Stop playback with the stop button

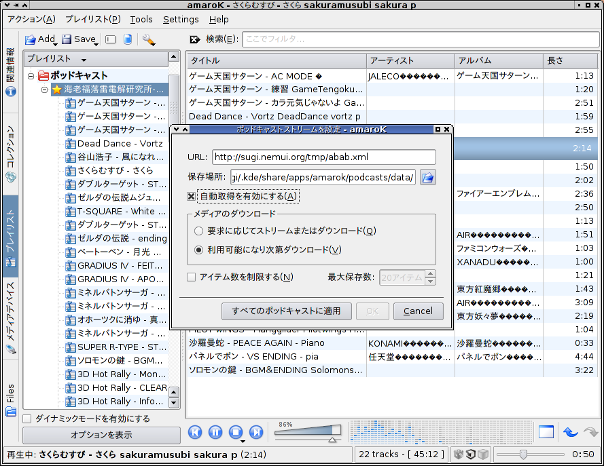point(235,432)
